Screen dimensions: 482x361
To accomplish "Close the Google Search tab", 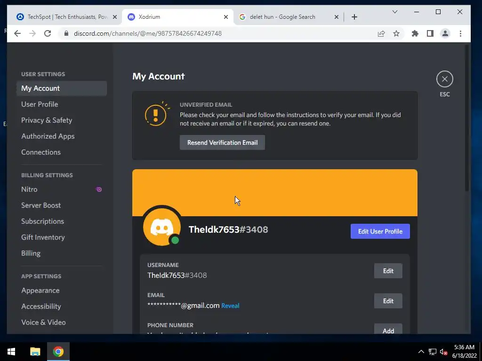I will [x=336, y=17].
